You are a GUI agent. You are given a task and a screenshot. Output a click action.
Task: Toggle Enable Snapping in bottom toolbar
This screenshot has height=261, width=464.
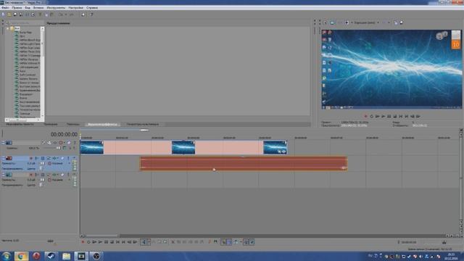point(224,242)
